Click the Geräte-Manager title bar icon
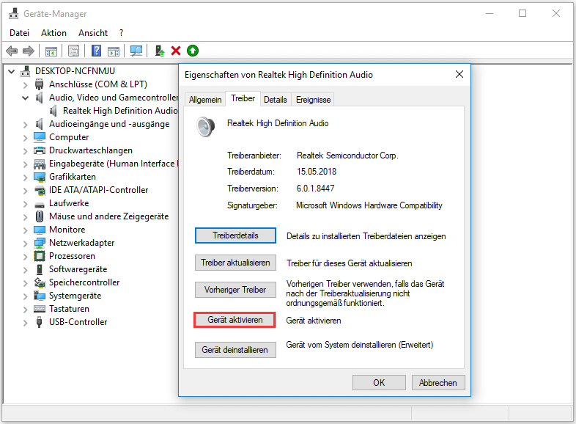The height and width of the screenshot is (424, 576). coord(14,14)
